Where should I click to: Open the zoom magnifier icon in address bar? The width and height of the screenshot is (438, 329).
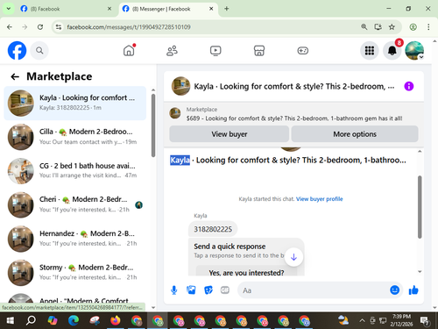tap(364, 27)
